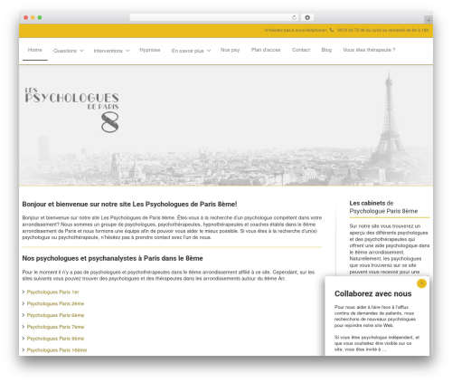
Task: Open the Hypnose page
Action: [x=150, y=50]
